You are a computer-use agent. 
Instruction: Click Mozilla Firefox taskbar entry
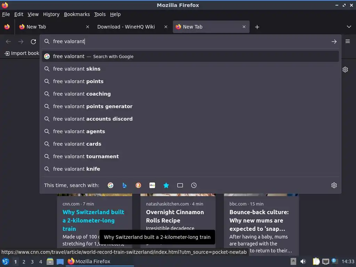point(100,261)
